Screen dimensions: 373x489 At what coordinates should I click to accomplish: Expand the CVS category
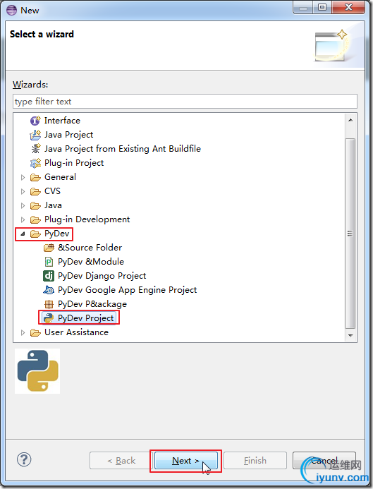[23, 191]
